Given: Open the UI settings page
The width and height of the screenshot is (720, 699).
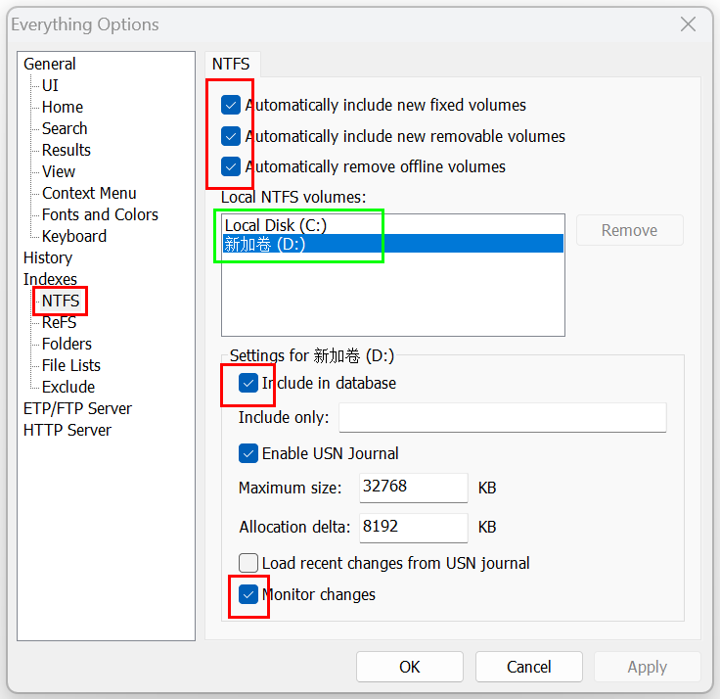Looking at the screenshot, I should (x=50, y=85).
